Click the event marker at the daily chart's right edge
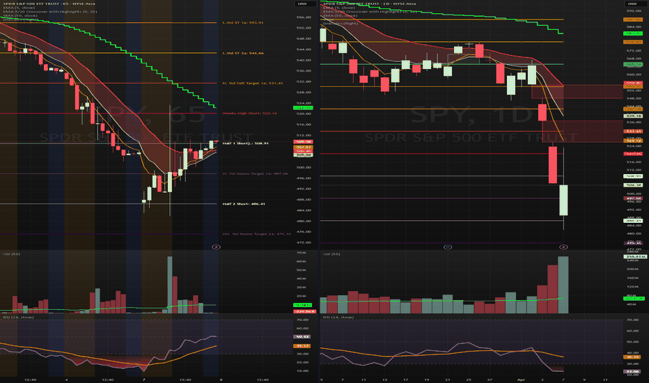The width and height of the screenshot is (649, 383). [x=563, y=247]
